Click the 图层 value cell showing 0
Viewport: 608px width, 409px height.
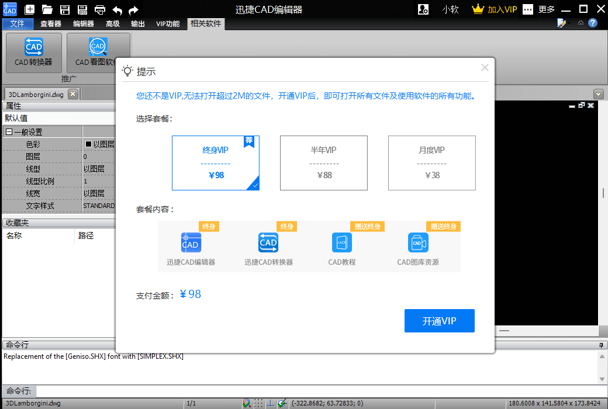coord(99,157)
